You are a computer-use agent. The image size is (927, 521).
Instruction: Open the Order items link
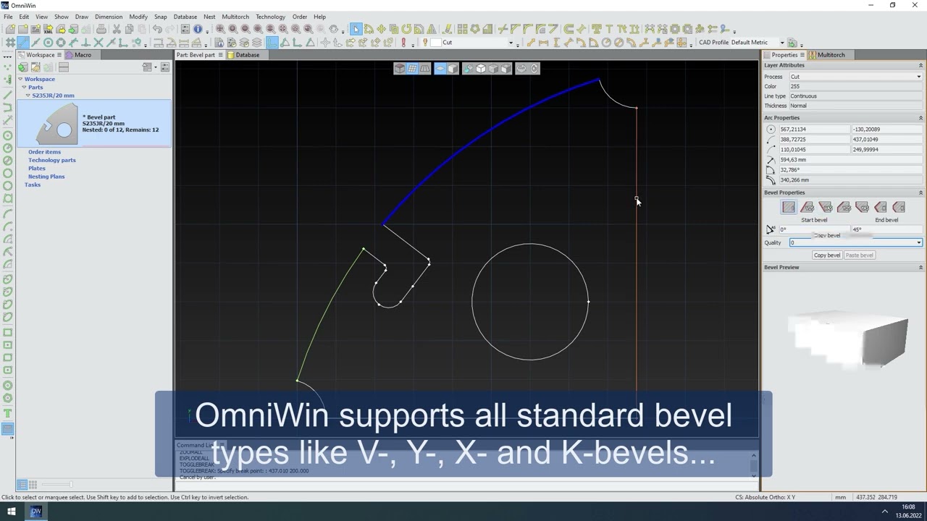[x=44, y=152]
